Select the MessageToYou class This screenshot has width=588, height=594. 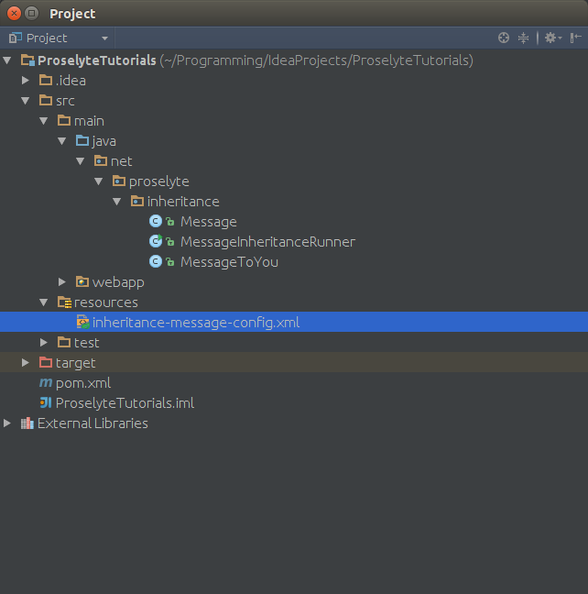coord(229,262)
